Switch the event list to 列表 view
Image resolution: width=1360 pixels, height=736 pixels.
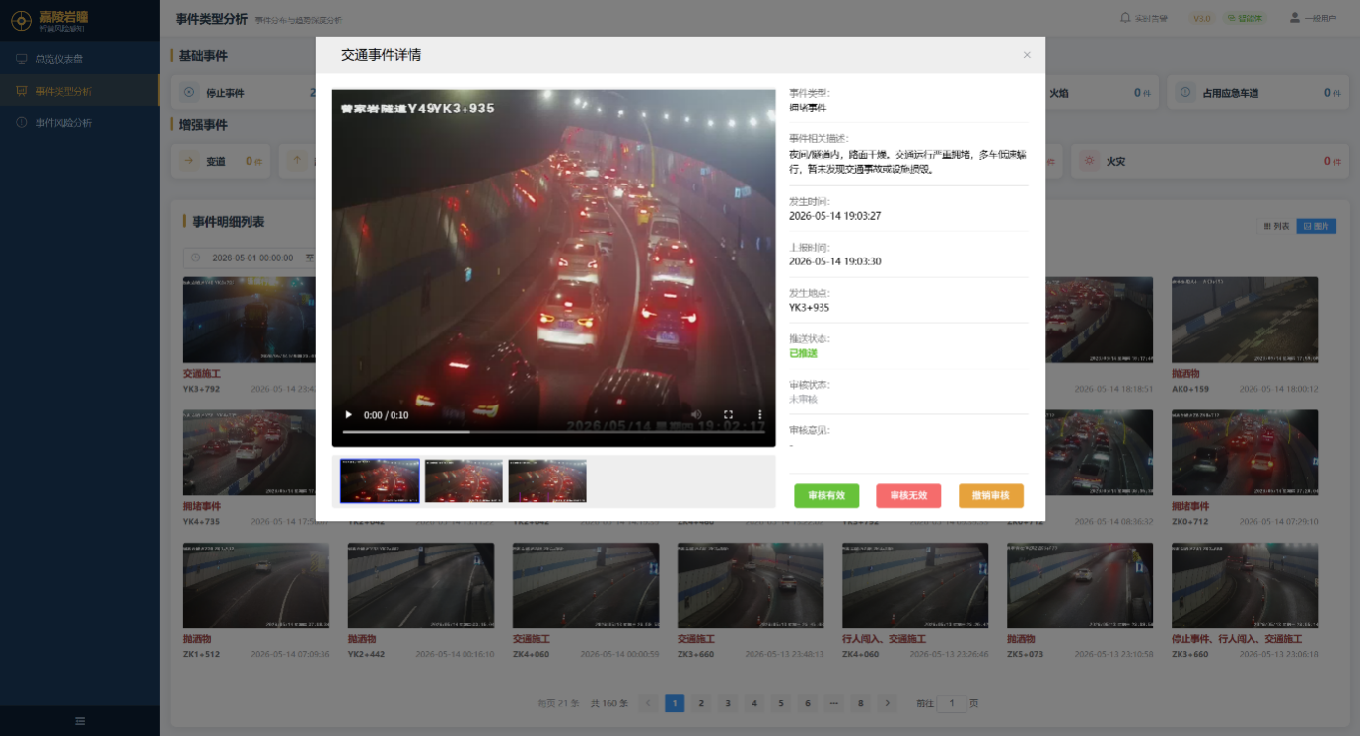coord(1276,226)
